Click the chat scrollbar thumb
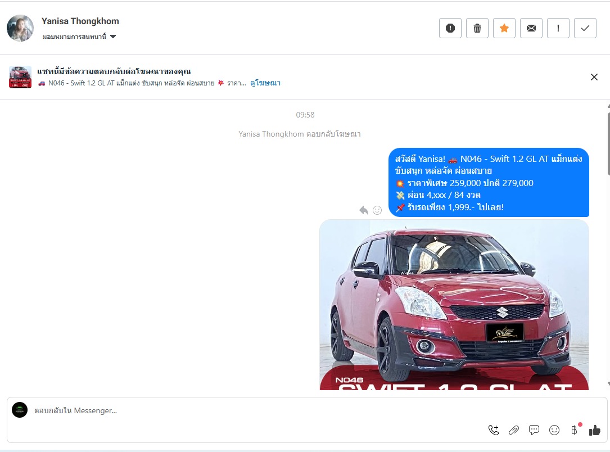Image resolution: width=610 pixels, height=452 pixels. (608, 144)
